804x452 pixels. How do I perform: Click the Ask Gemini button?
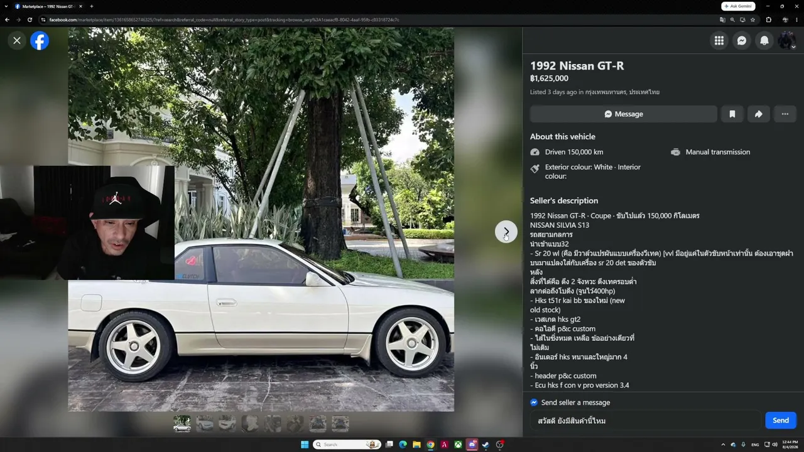[x=738, y=6]
